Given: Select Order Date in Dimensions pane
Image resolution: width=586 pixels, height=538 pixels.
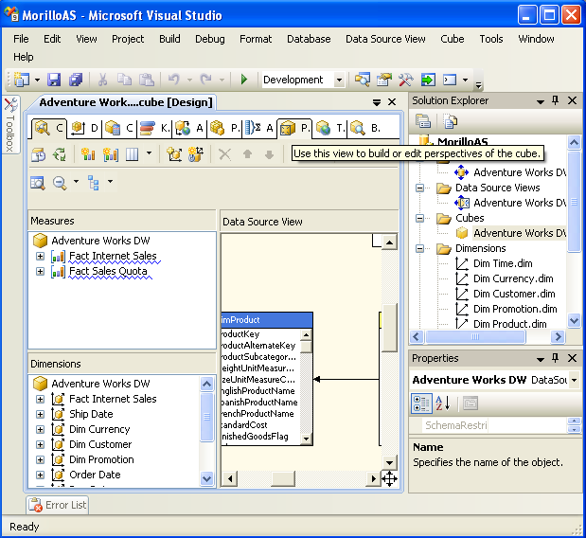Looking at the screenshot, I should (95, 475).
